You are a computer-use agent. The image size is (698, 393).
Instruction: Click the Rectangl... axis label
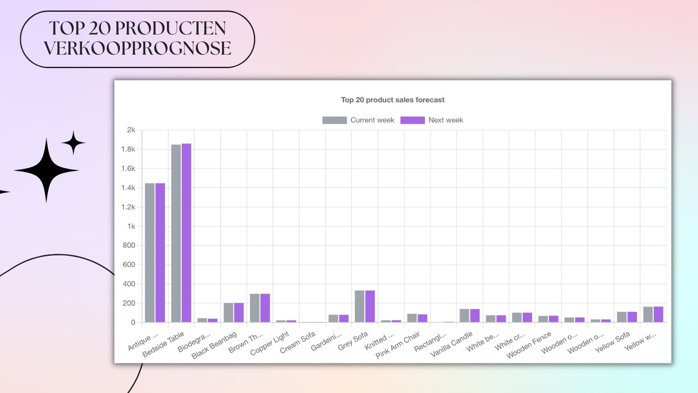coord(430,342)
